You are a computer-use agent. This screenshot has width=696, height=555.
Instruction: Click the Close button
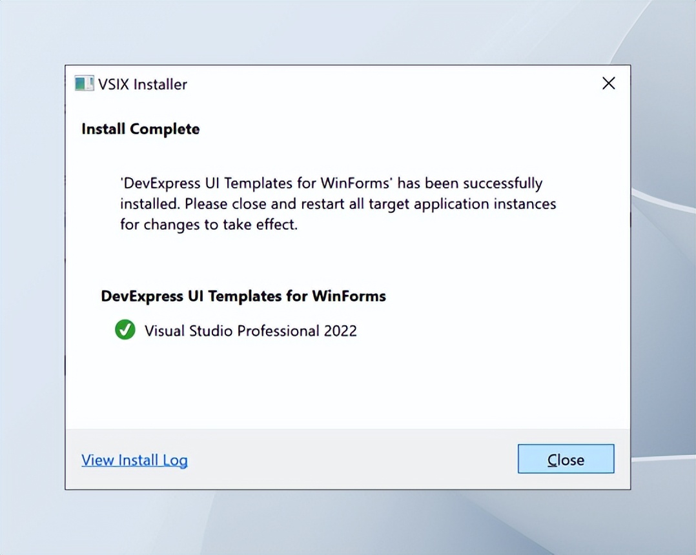coord(566,459)
